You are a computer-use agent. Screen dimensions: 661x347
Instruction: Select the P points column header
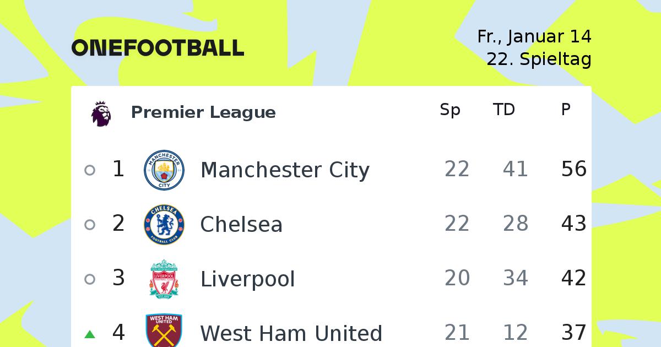[566, 110]
